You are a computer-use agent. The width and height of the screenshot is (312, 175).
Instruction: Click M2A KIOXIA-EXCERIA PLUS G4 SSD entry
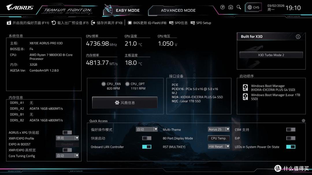pyautogui.click(x=197, y=97)
